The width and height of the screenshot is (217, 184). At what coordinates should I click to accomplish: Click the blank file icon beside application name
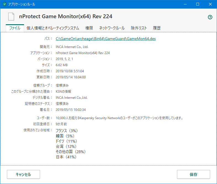[11, 17]
